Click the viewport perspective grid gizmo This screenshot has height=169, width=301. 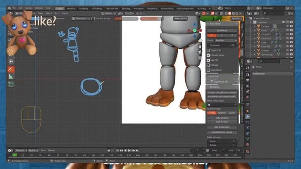(x=200, y=58)
